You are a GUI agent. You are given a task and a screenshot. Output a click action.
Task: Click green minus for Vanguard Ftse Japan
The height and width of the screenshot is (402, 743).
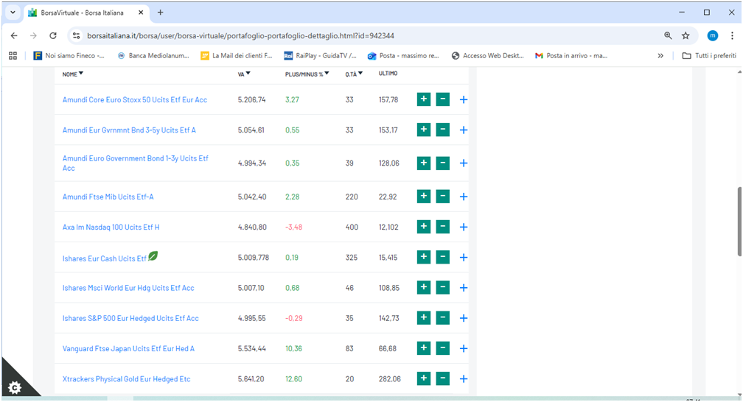442,348
